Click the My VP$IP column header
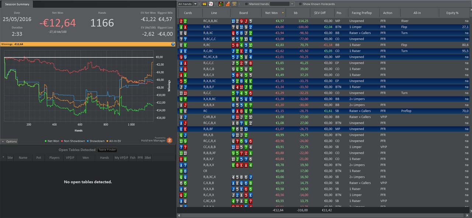This screenshot has height=218, width=472. point(121,158)
